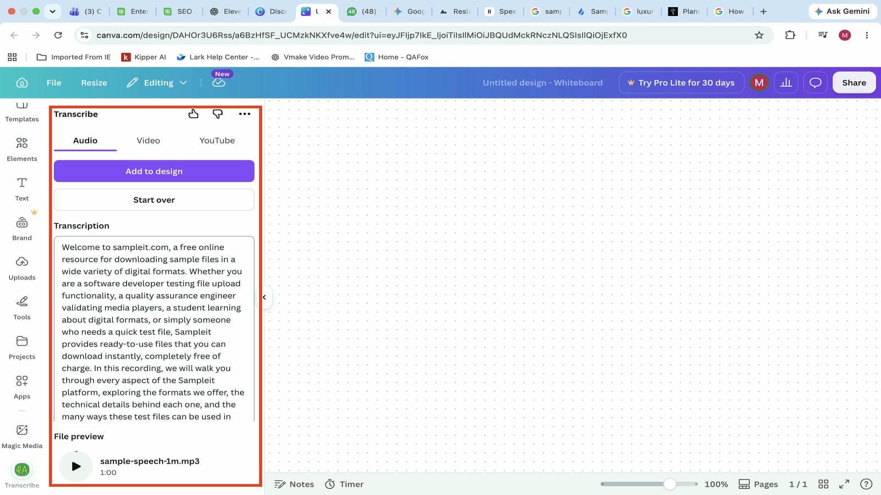Click inside the Transcription text box
This screenshot has height=495, width=881.
pos(154,329)
